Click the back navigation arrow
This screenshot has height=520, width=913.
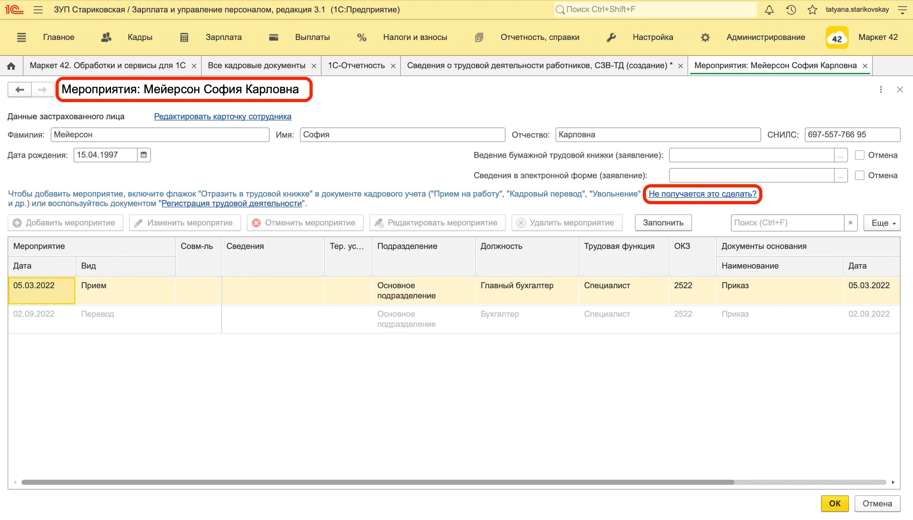coord(20,89)
